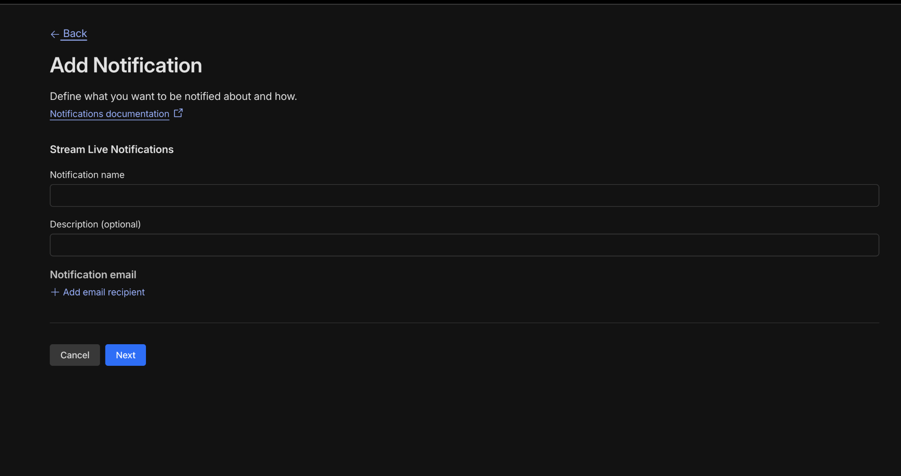
Task: Click the left arrow icon beside Back
Action: (x=54, y=34)
